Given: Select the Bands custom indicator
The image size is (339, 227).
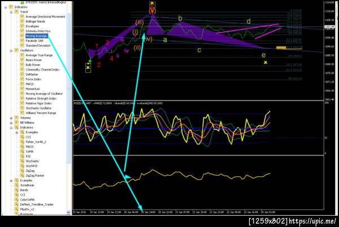Looking at the screenshot, I should click(x=24, y=190).
